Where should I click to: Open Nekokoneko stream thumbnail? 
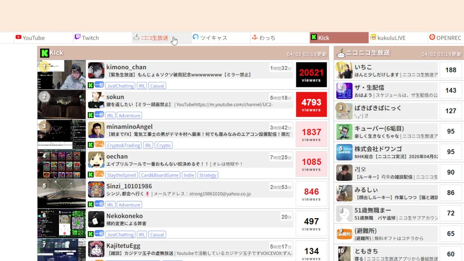pos(62,223)
